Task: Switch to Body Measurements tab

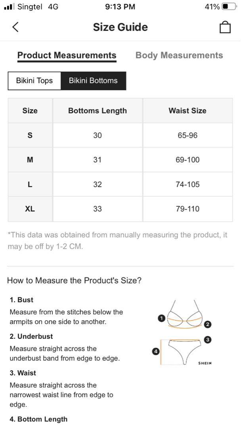Action: pyautogui.click(x=179, y=55)
